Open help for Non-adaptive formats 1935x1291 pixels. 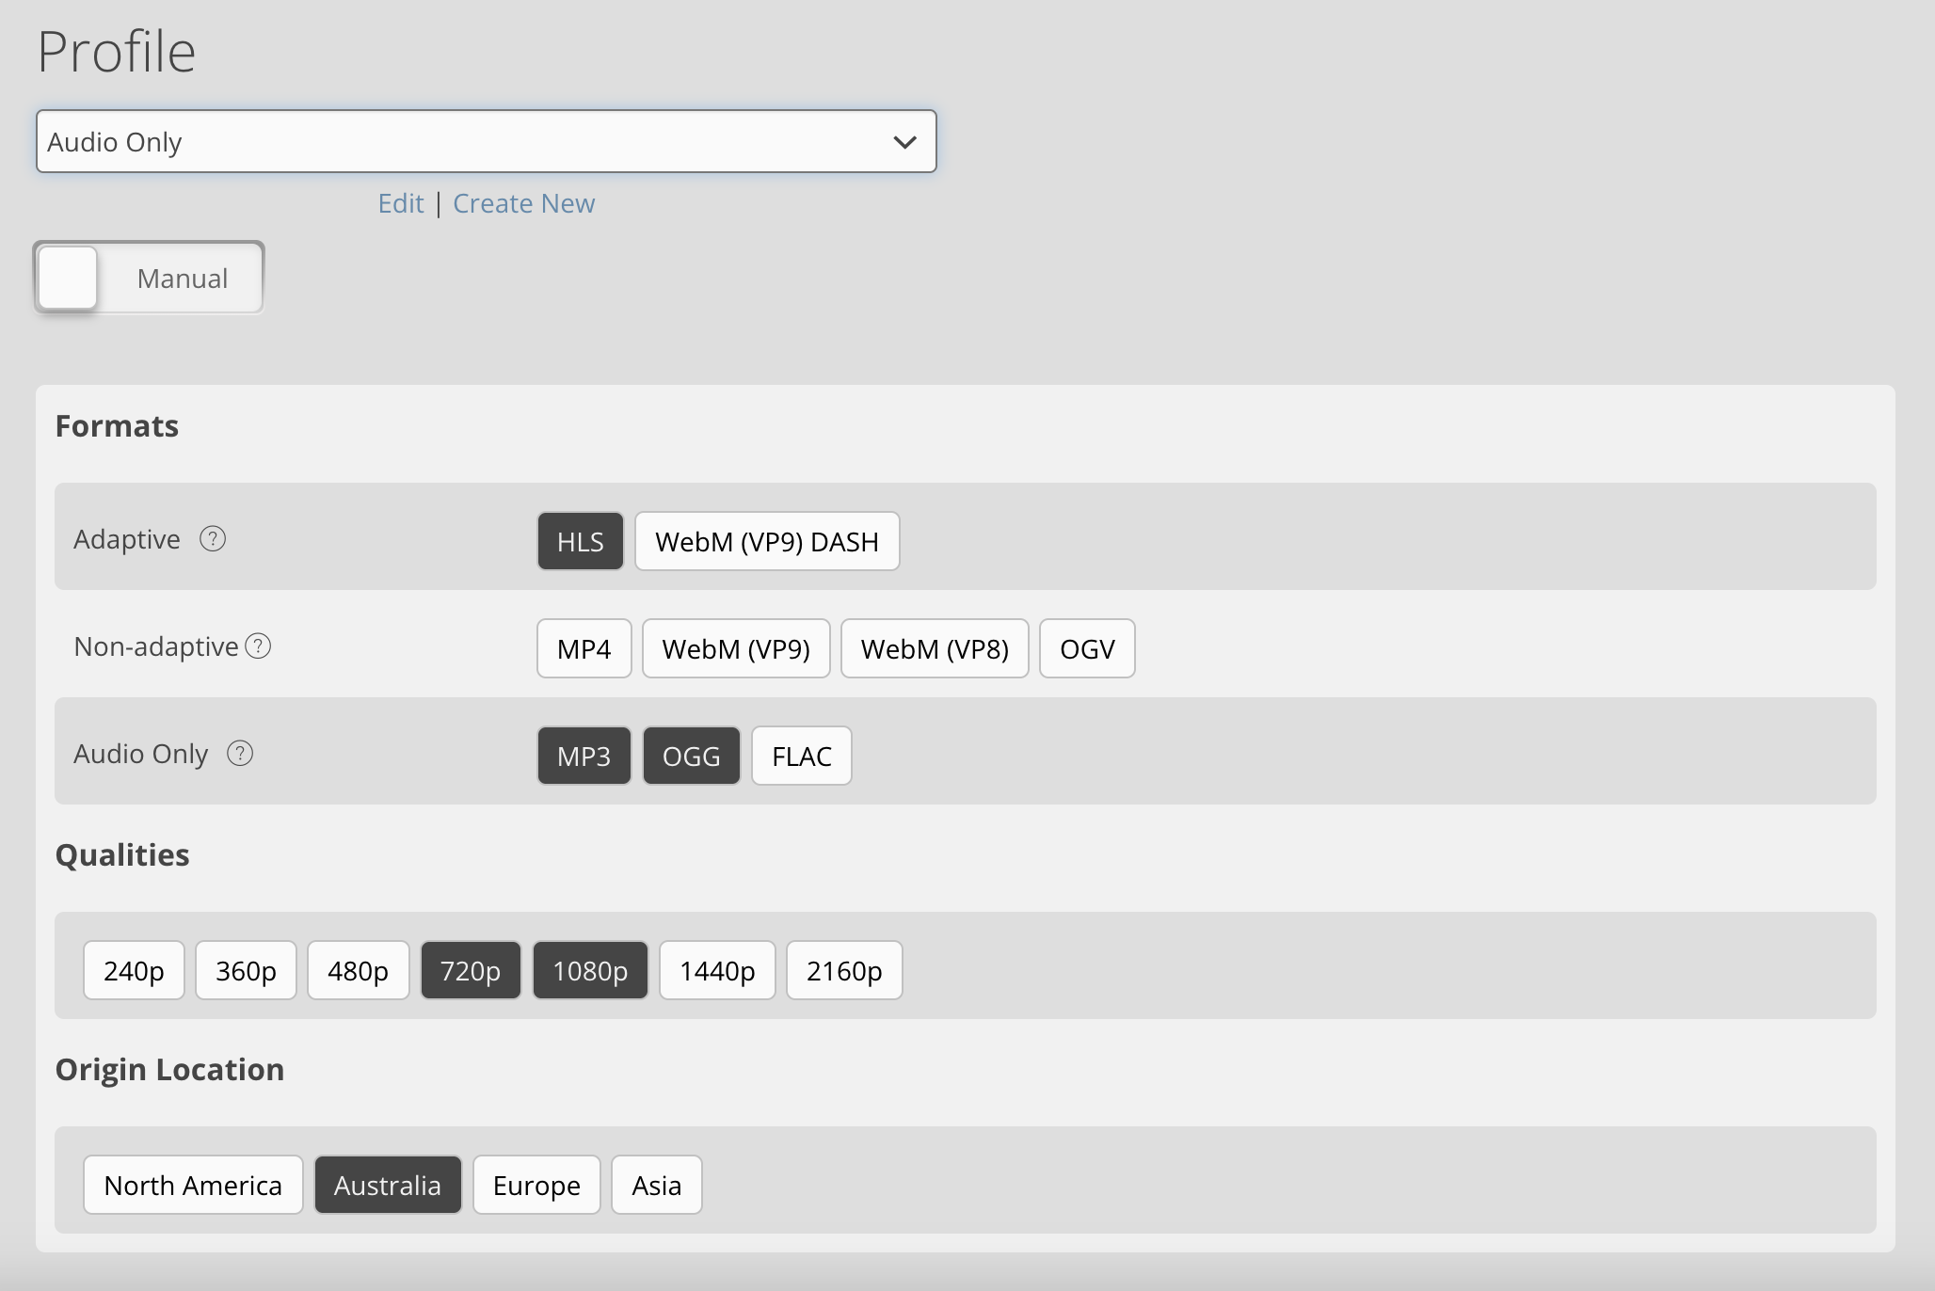258,646
